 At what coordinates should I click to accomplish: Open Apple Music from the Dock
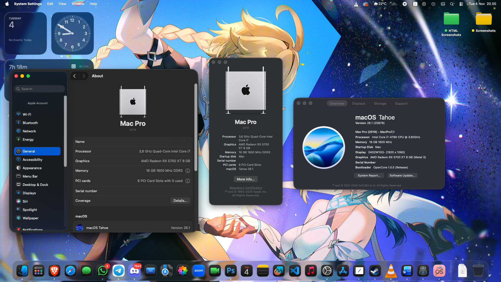(311, 271)
